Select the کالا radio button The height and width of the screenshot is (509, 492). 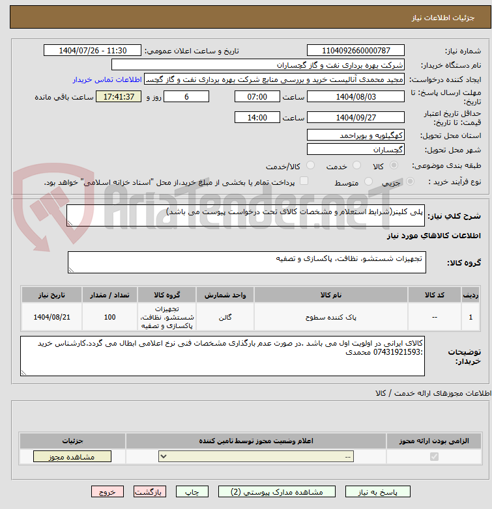pyautogui.click(x=394, y=165)
